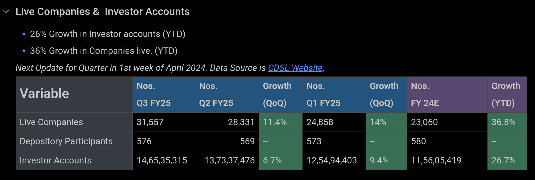
Task: Click the Live Companies row label
Action: click(x=51, y=122)
